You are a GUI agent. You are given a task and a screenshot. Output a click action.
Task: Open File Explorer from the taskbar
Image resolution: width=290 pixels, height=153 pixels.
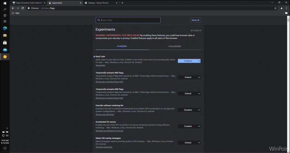coord(5,35)
